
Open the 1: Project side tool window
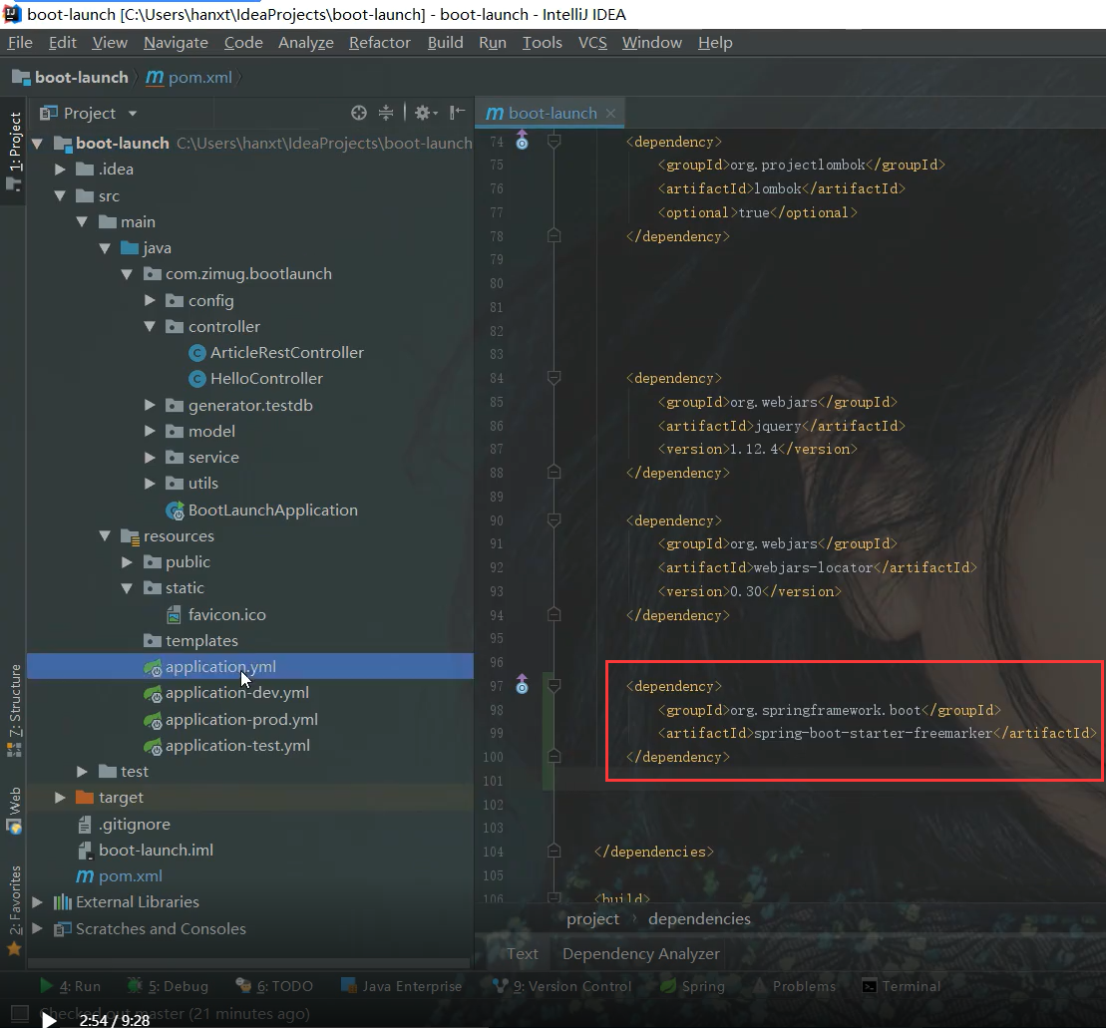pyautogui.click(x=13, y=151)
